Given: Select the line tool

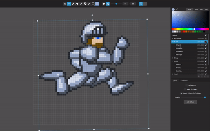Looking at the screenshot, I should tap(81, 4).
